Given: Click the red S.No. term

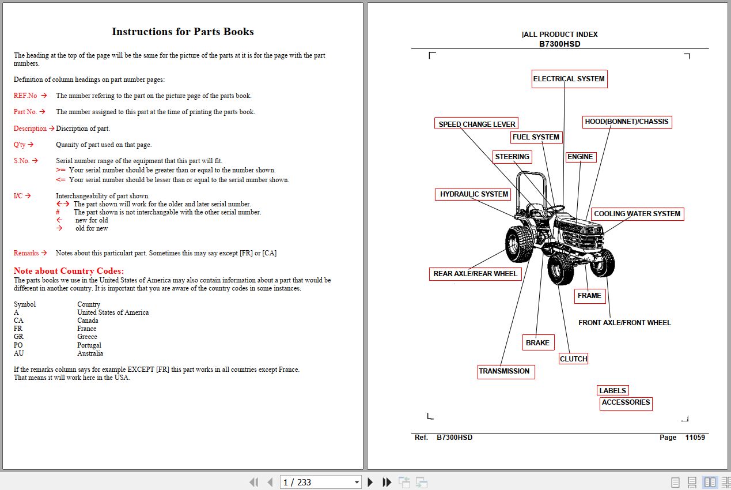Looking at the screenshot, I should pyautogui.click(x=21, y=161).
